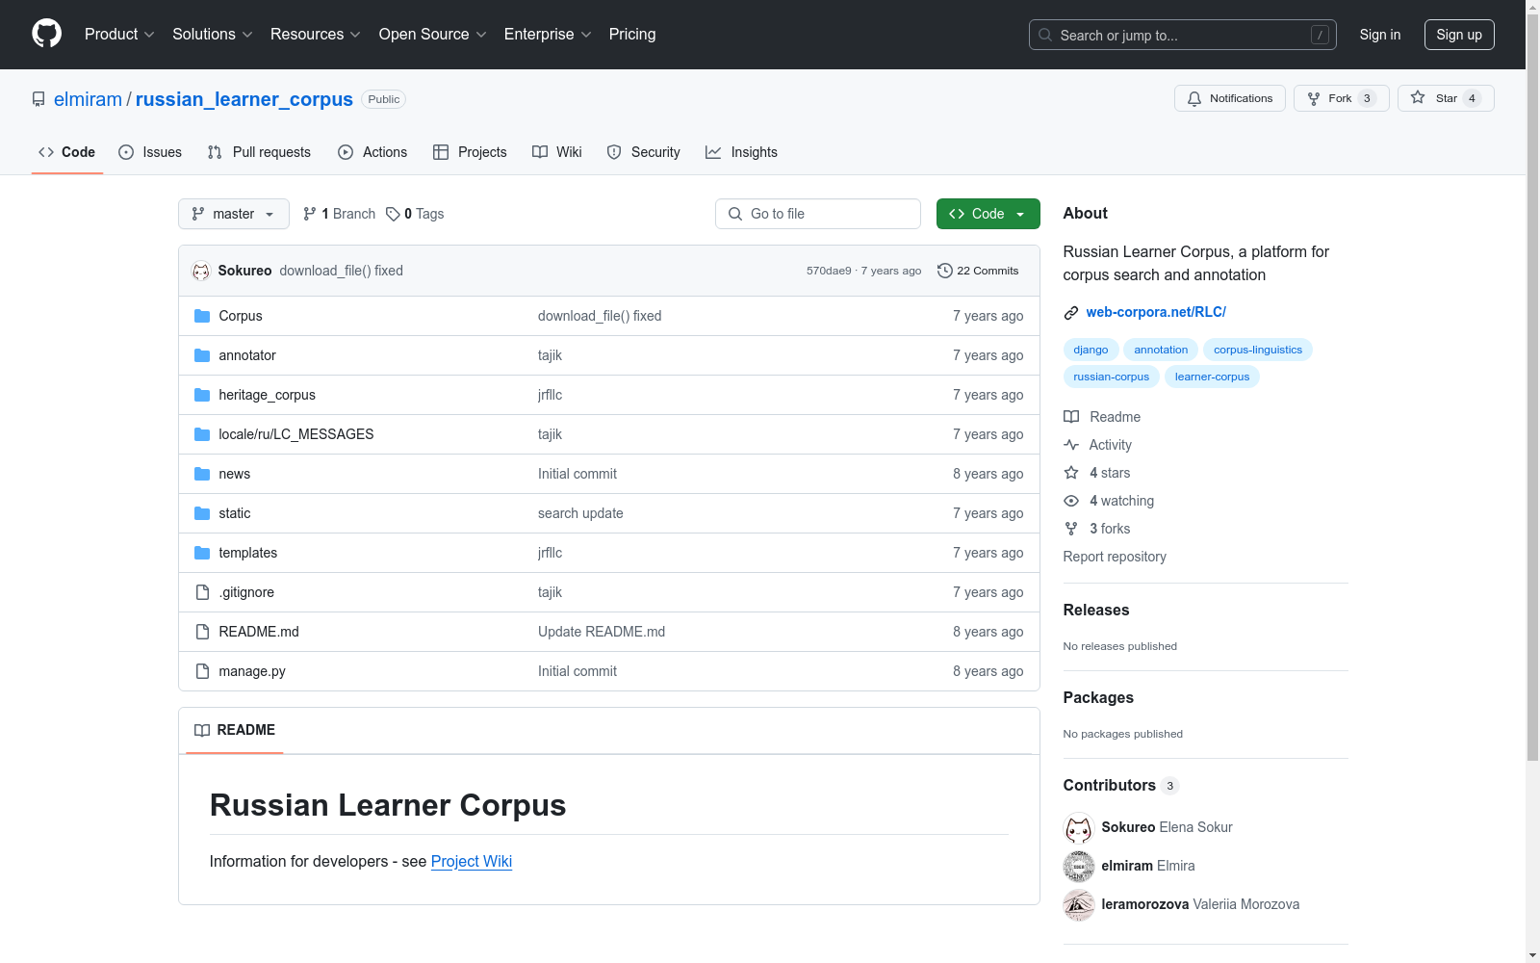Click the Corpus folder icon
Image resolution: width=1540 pixels, height=963 pixels.
click(x=202, y=316)
